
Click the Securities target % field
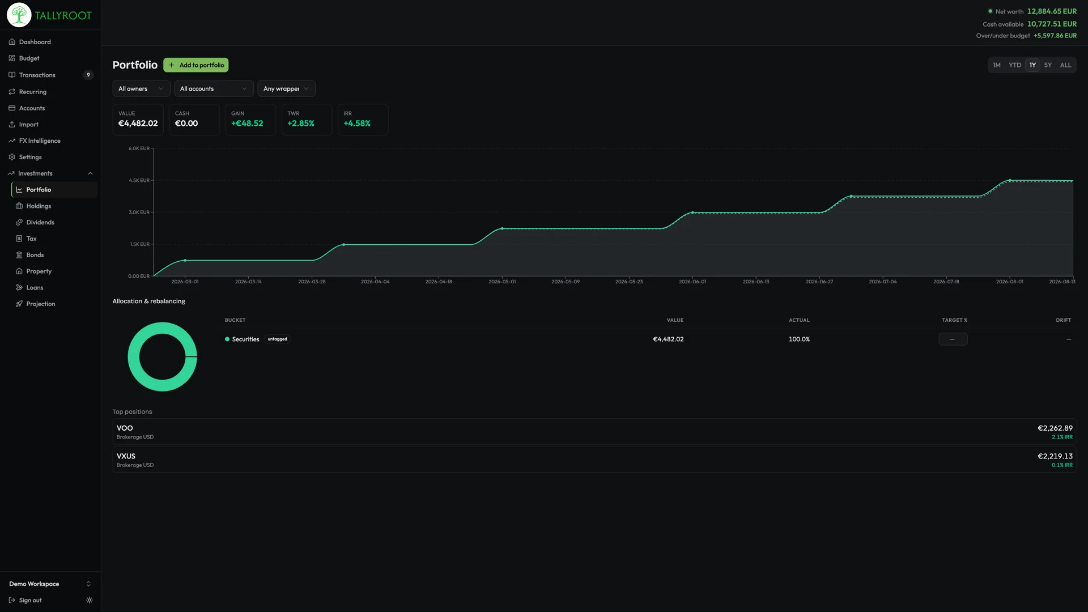tap(953, 339)
